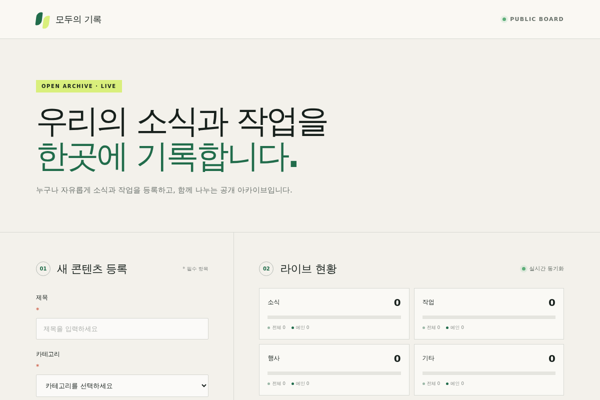Select the 작업 stats card
Viewport: 600px width, 400px height.
point(489,313)
